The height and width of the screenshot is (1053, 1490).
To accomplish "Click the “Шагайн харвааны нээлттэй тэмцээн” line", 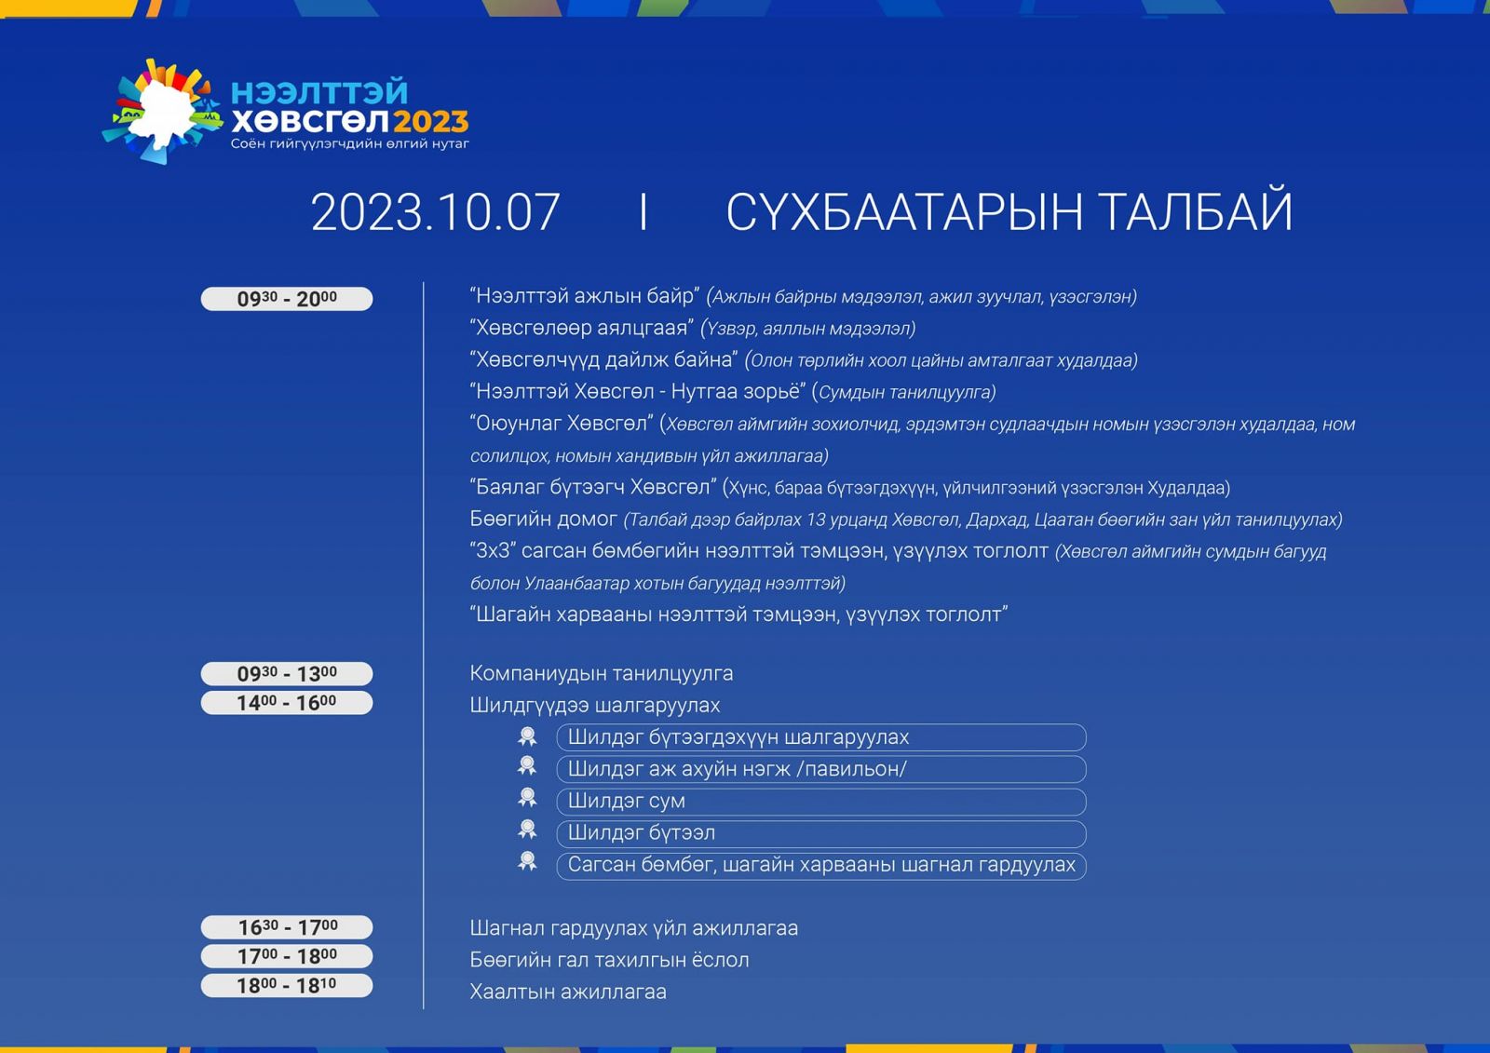I will [739, 614].
